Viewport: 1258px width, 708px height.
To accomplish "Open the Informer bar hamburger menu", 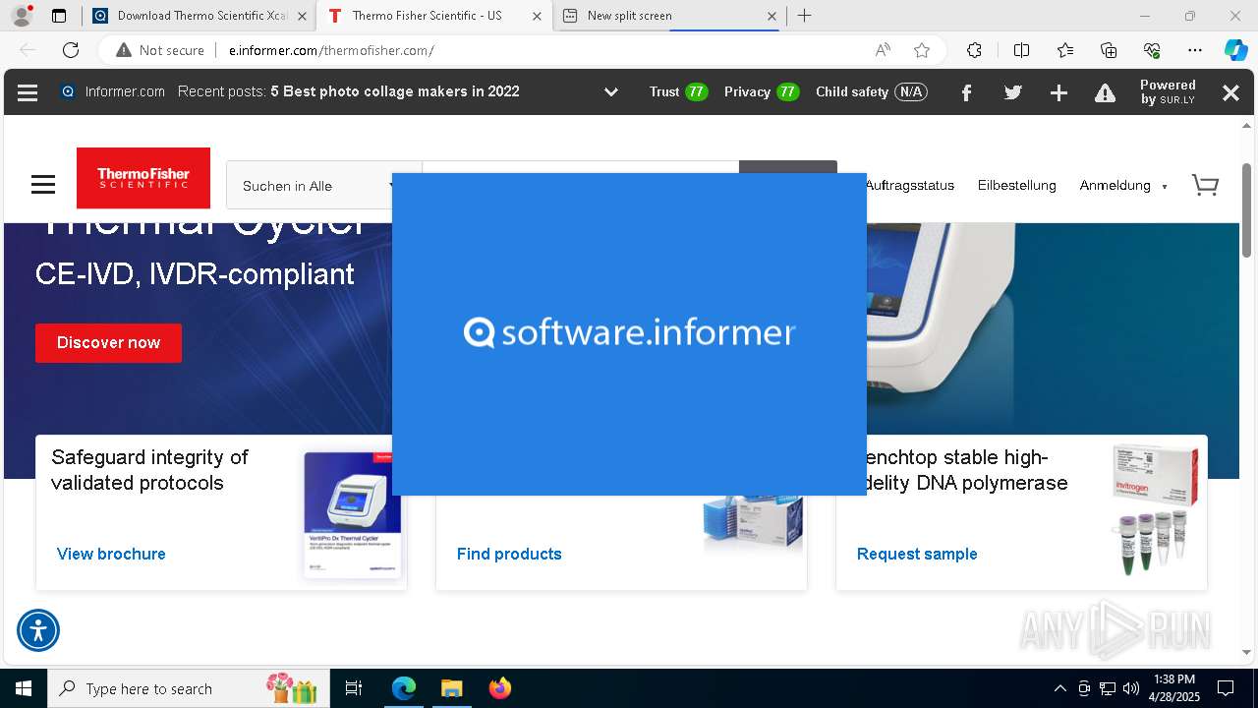I will pos(28,92).
